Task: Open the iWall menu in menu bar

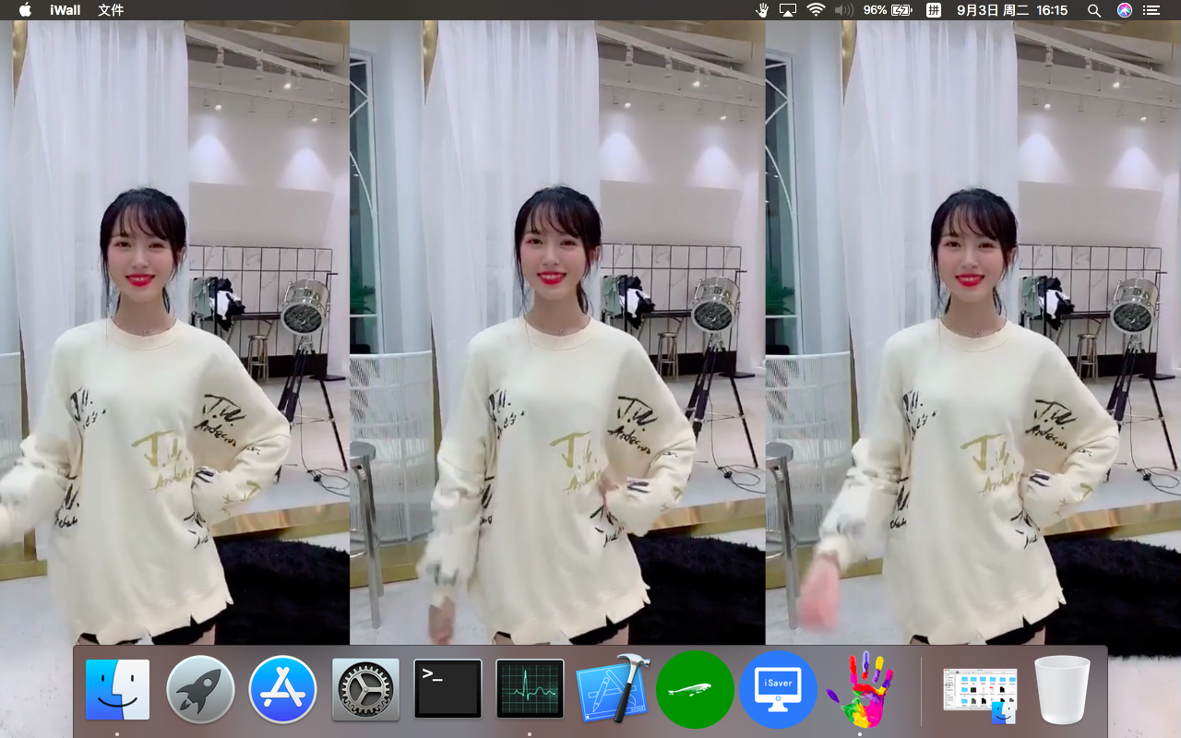Action: coord(66,10)
